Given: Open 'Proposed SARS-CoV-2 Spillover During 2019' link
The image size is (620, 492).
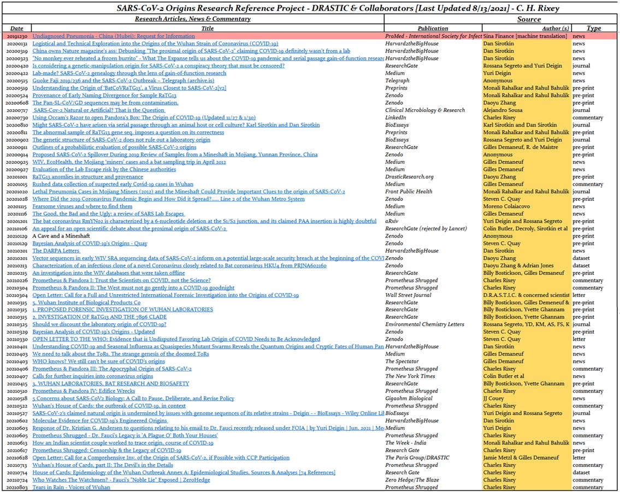Looking at the screenshot, I should click(x=175, y=155).
